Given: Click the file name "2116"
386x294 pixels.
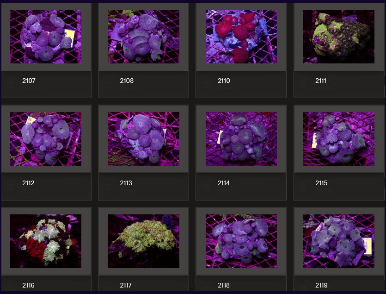Looking at the screenshot, I should (x=28, y=285).
